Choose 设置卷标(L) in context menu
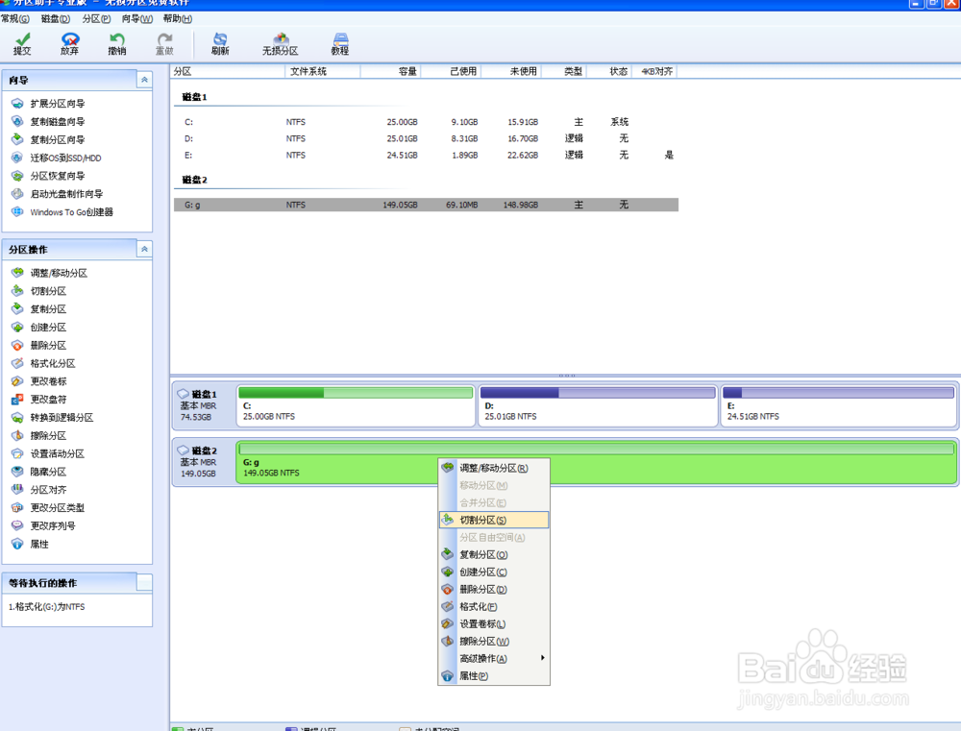This screenshot has height=731, width=961. coord(494,623)
